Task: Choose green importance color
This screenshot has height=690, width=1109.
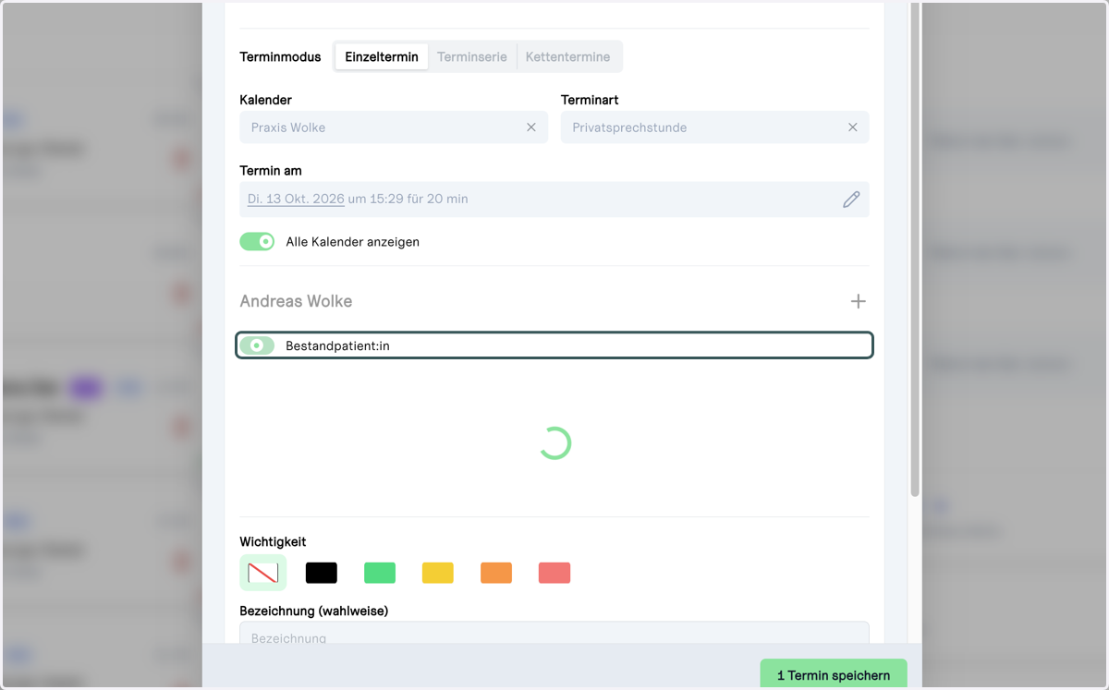Action: 380,573
